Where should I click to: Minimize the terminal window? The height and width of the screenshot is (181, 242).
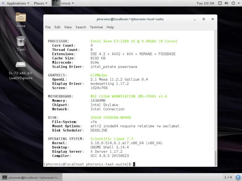195,19
